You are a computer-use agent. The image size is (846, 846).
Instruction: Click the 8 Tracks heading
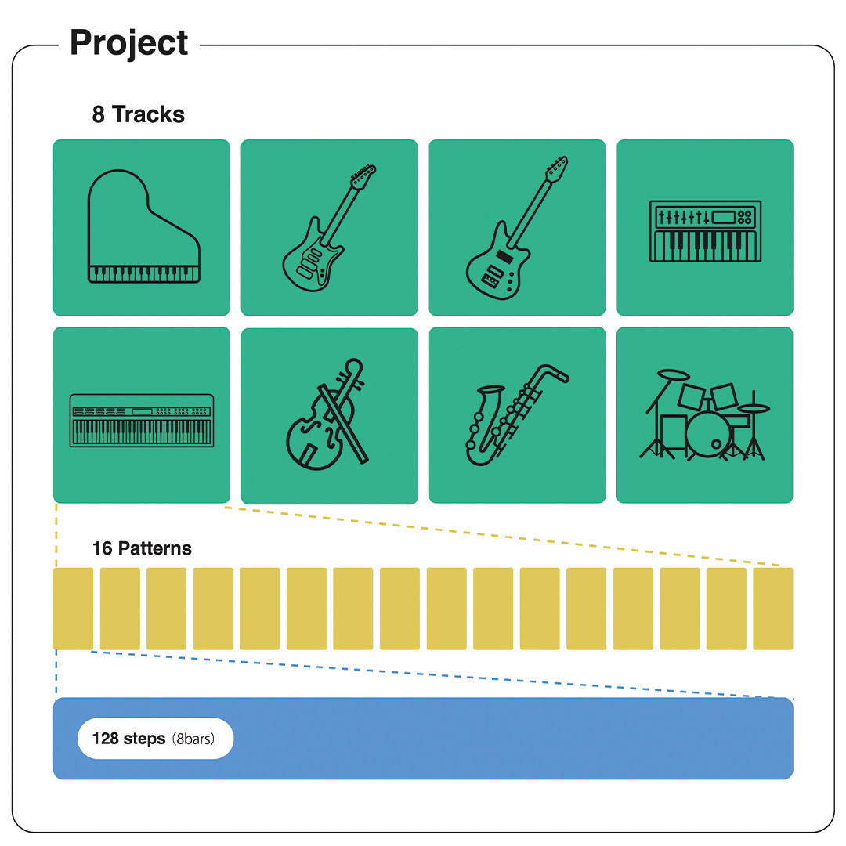click(139, 114)
